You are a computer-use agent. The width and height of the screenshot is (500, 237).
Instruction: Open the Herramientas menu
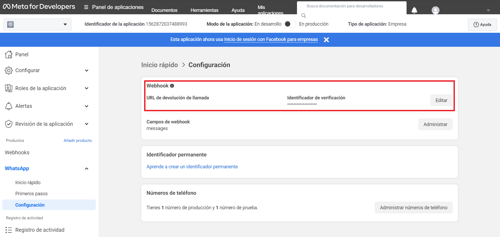[x=204, y=10]
